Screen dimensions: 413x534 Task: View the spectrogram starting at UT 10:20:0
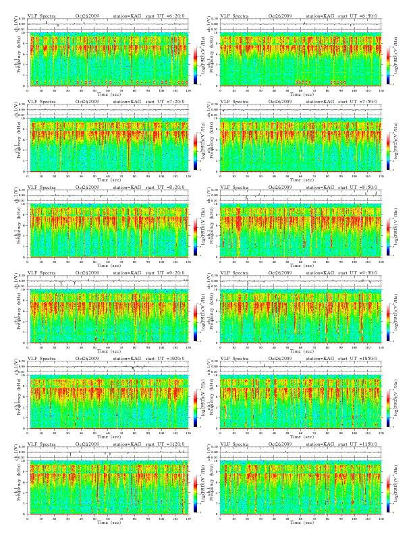click(108, 402)
